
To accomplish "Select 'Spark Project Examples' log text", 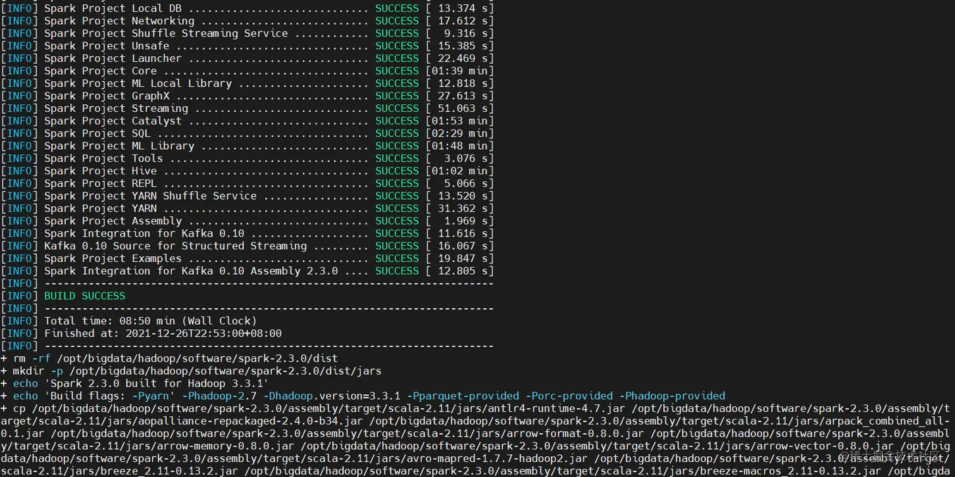I will [x=113, y=258].
